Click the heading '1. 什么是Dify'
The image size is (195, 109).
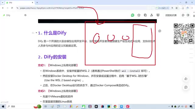(52, 33)
